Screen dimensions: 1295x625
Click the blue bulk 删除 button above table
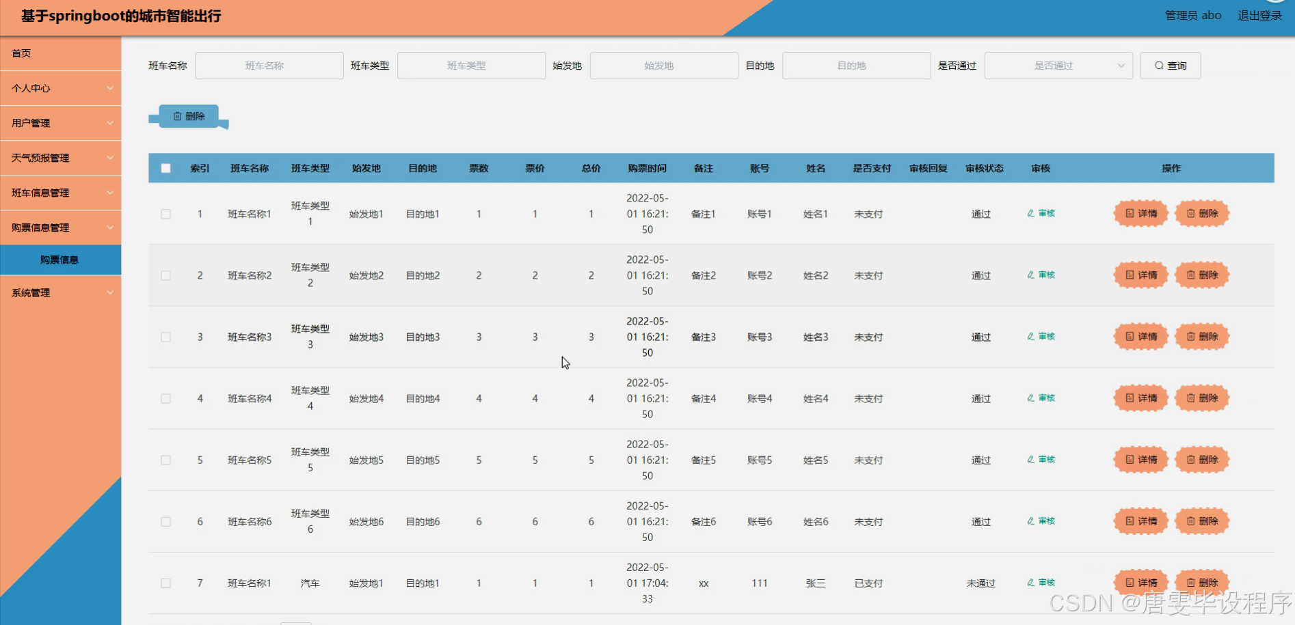pyautogui.click(x=189, y=117)
